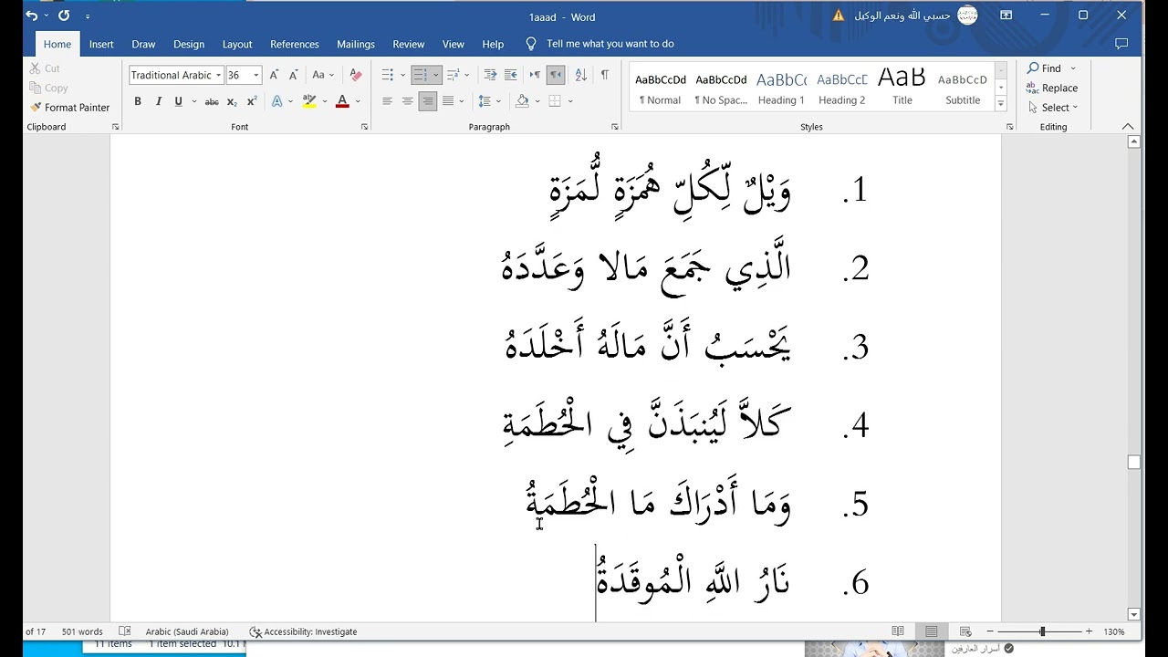
Task: Toggle Superscript formatting
Action: [252, 101]
